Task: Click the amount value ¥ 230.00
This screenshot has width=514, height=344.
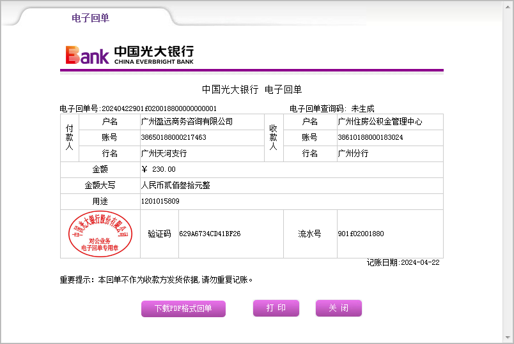Action: tap(158, 169)
